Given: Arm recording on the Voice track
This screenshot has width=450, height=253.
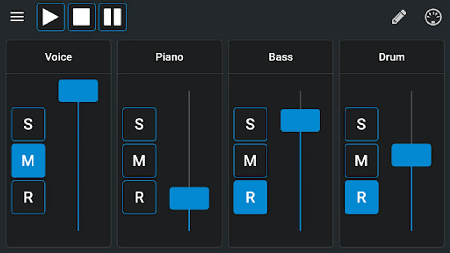Looking at the screenshot, I should tap(28, 197).
